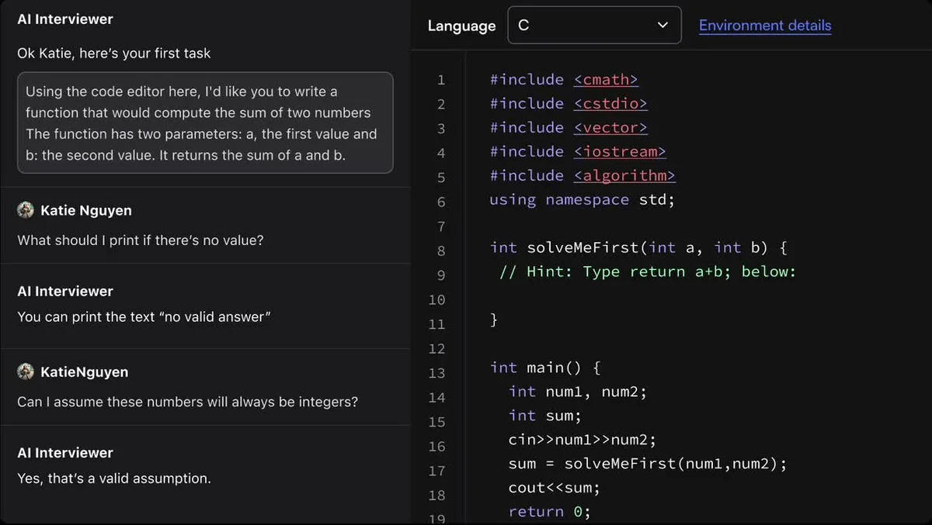Open the Language selection dropdown
The width and height of the screenshot is (932, 525).
click(x=594, y=25)
